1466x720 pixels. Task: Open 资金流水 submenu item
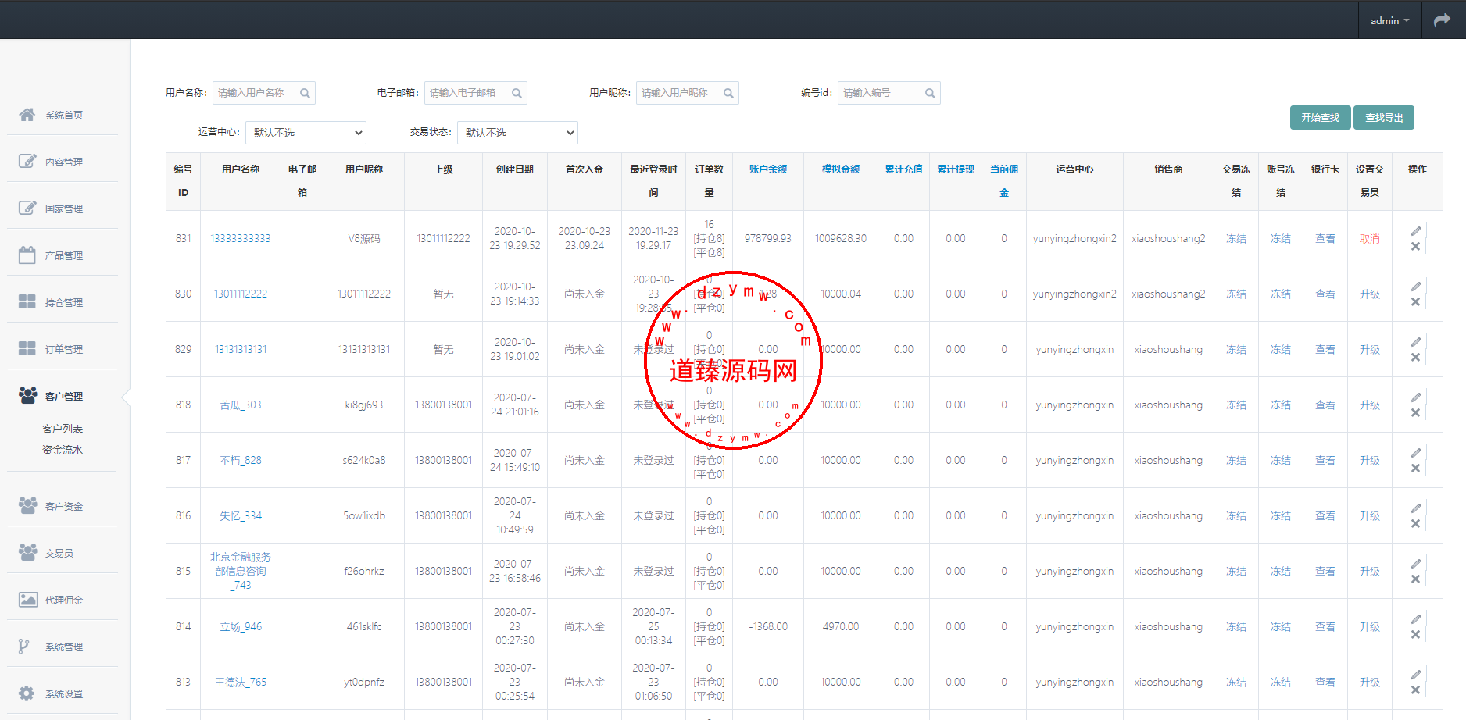pos(63,450)
